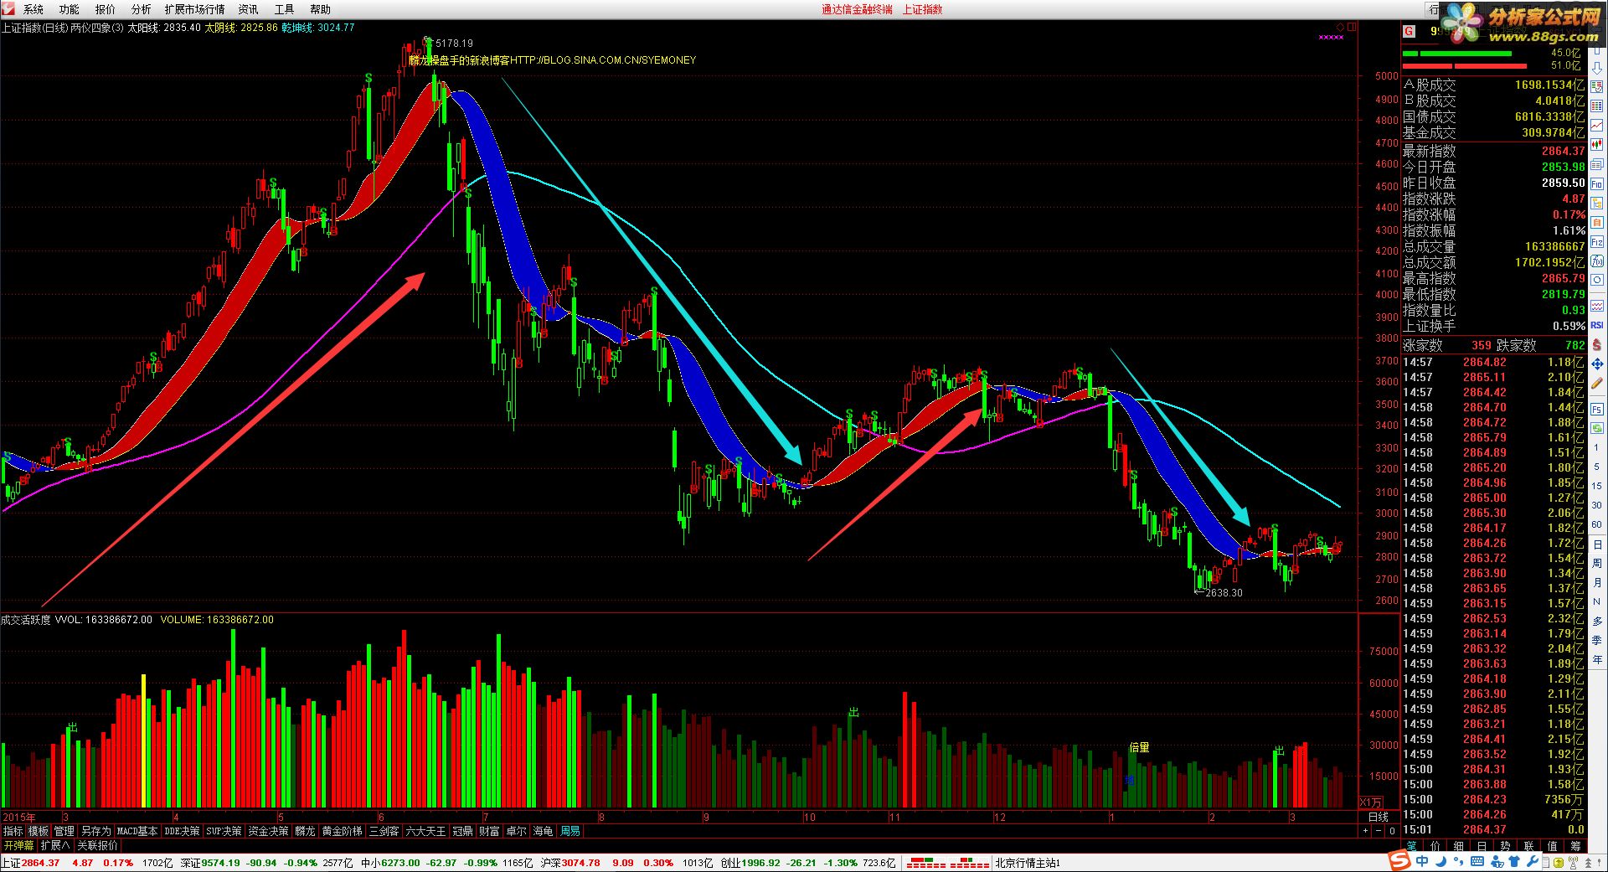Select the MACD基本 template
This screenshot has width=1608, height=872.
pyautogui.click(x=137, y=831)
